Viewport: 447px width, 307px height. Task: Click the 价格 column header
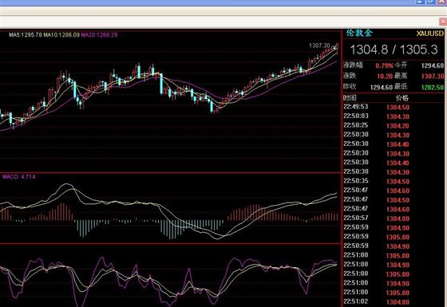(x=402, y=98)
